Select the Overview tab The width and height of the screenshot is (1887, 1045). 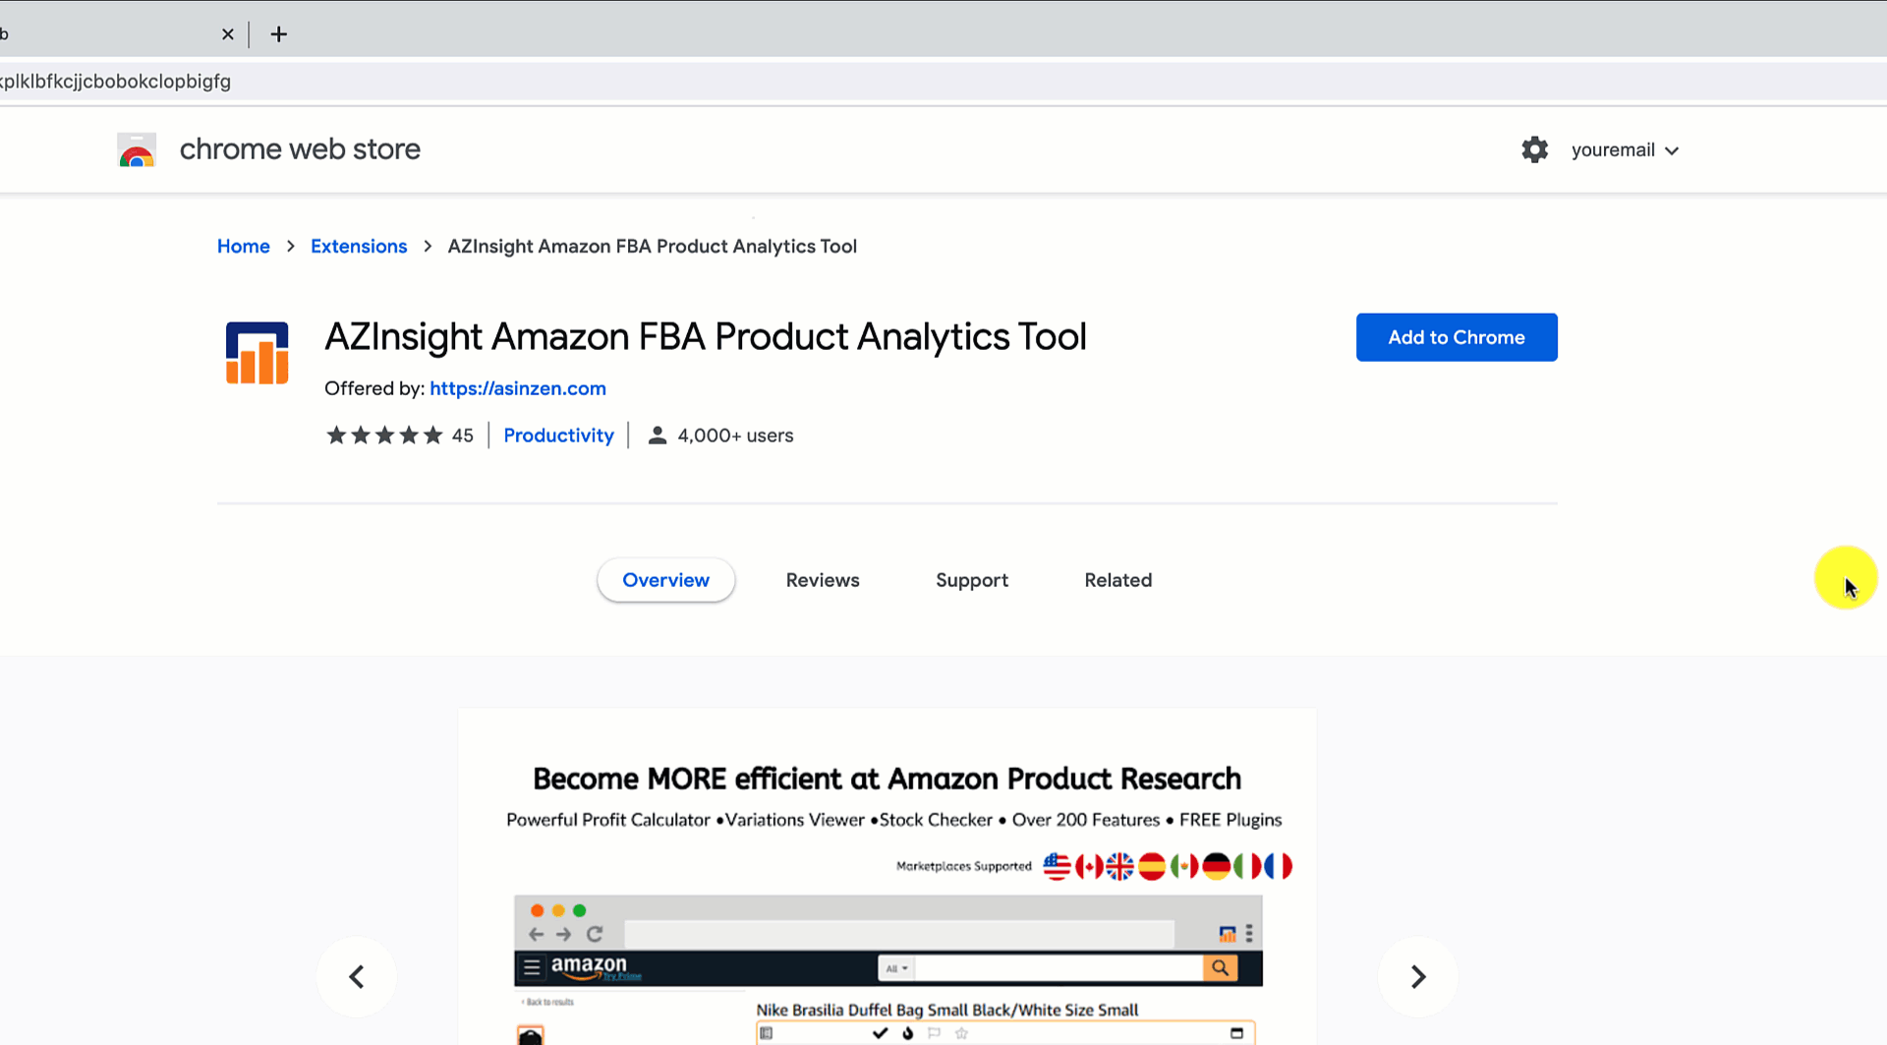pos(665,580)
